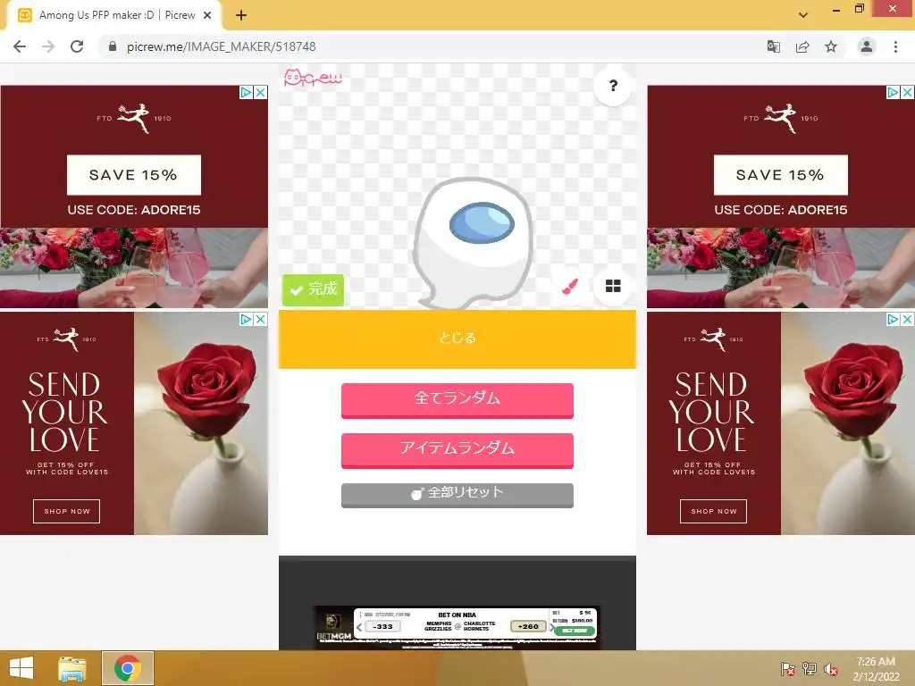Click SAVE 15% on left ad

pos(134,175)
